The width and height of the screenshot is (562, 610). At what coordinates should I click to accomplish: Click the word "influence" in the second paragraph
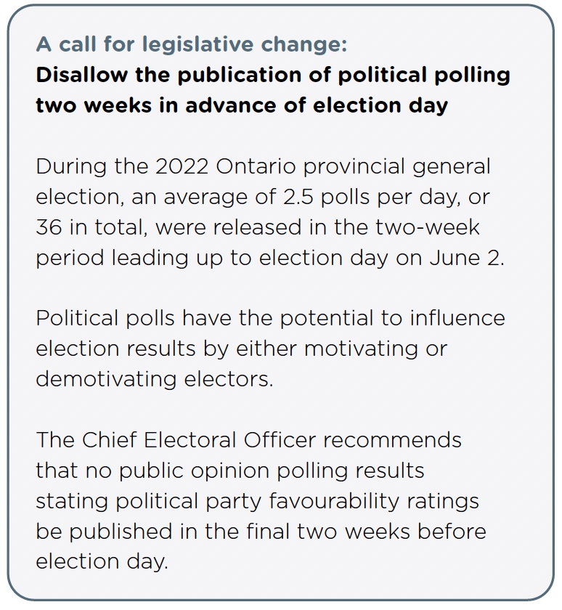pos(457,318)
